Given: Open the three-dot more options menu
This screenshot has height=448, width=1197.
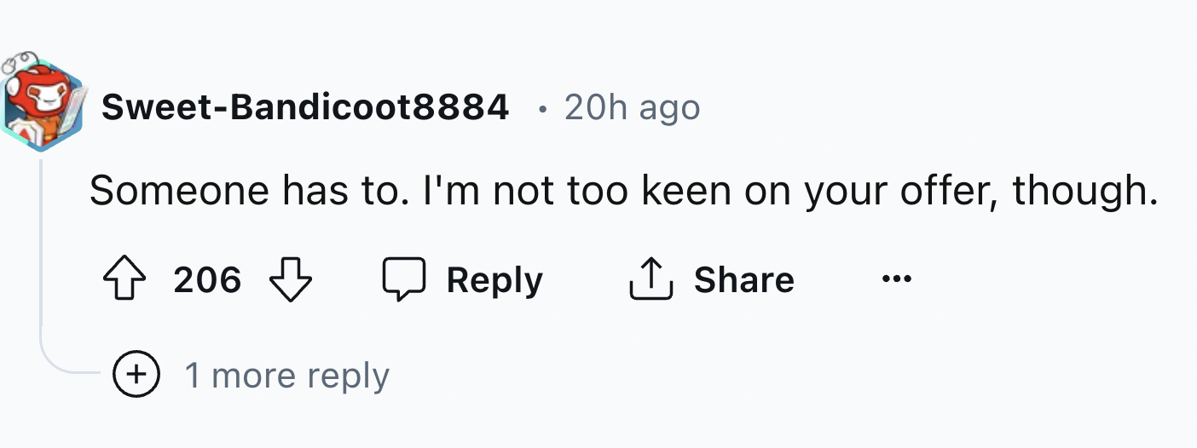Looking at the screenshot, I should 897,279.
